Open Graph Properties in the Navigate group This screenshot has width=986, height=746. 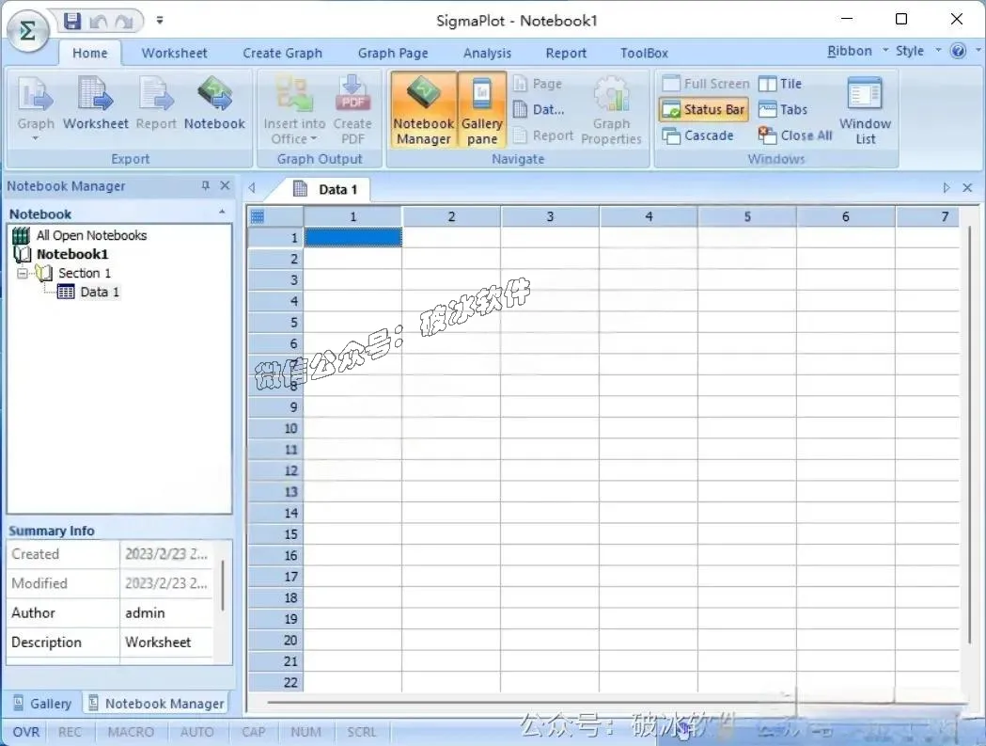[x=611, y=111]
